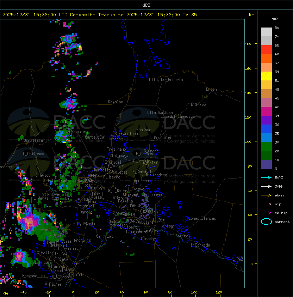Click the cyan 50YD arrow legend icon
This screenshot has width=293, height=297.
[266, 177]
